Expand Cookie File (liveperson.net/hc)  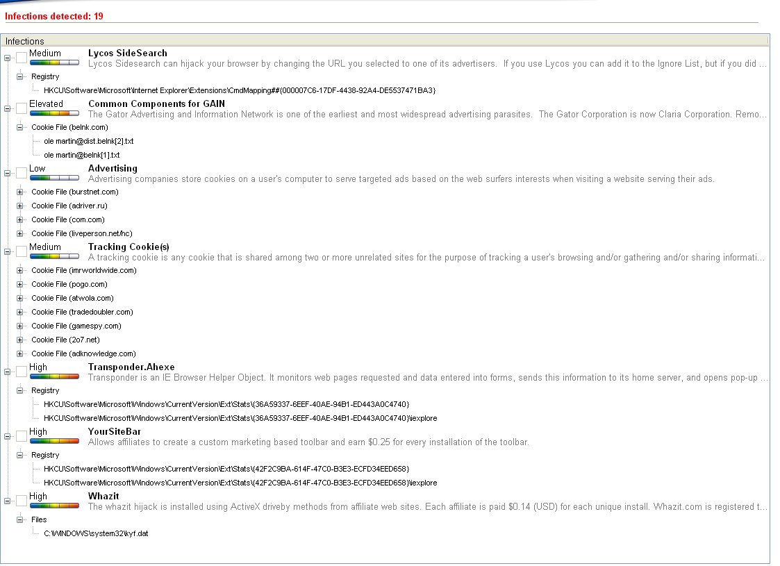20,234
